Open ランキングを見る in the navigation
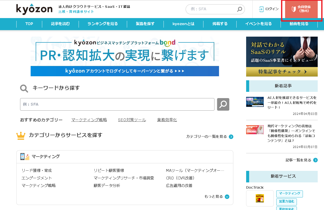The height and width of the screenshot is (210, 324). (x=103, y=24)
